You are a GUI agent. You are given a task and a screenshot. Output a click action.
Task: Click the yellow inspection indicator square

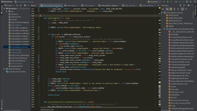point(159,8)
